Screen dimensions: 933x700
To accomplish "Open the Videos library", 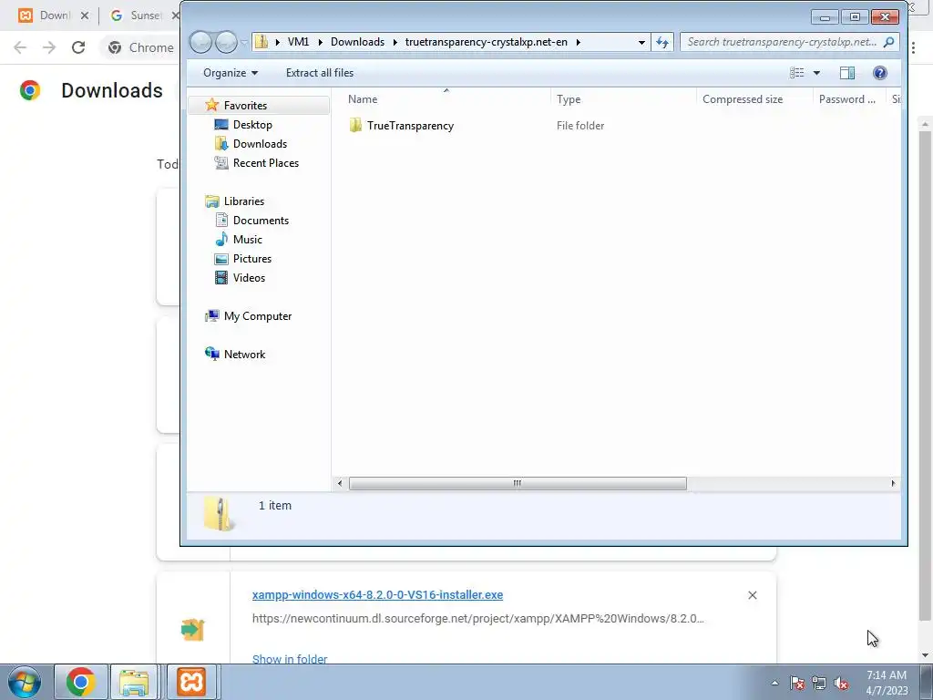I will click(x=249, y=277).
